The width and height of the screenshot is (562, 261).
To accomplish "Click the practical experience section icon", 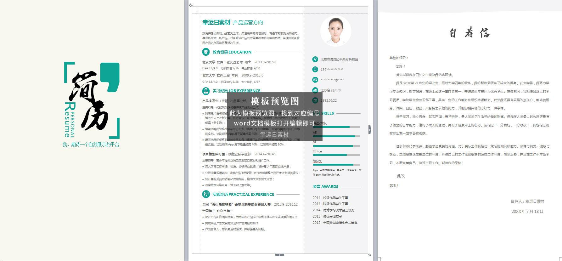I will tap(206, 194).
